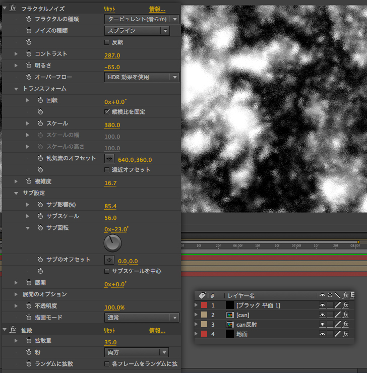367x373 pixels.
Task: Click the サブ回転 rotation dial
Action: (x=112, y=244)
